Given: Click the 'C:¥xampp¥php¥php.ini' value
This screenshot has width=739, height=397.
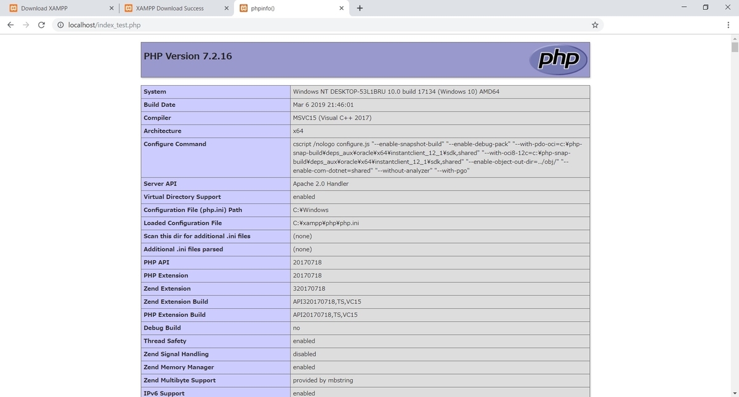Looking at the screenshot, I should pos(326,223).
